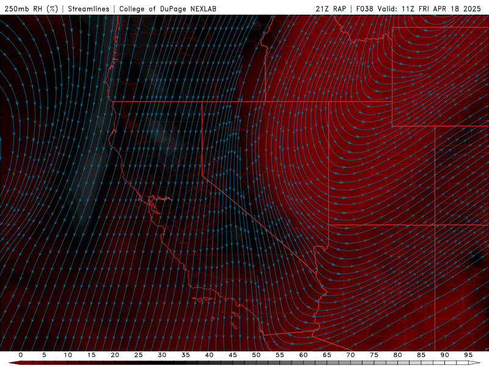Click the colorbar value 65 label
This screenshot has height=366, width=489.
coord(327,355)
